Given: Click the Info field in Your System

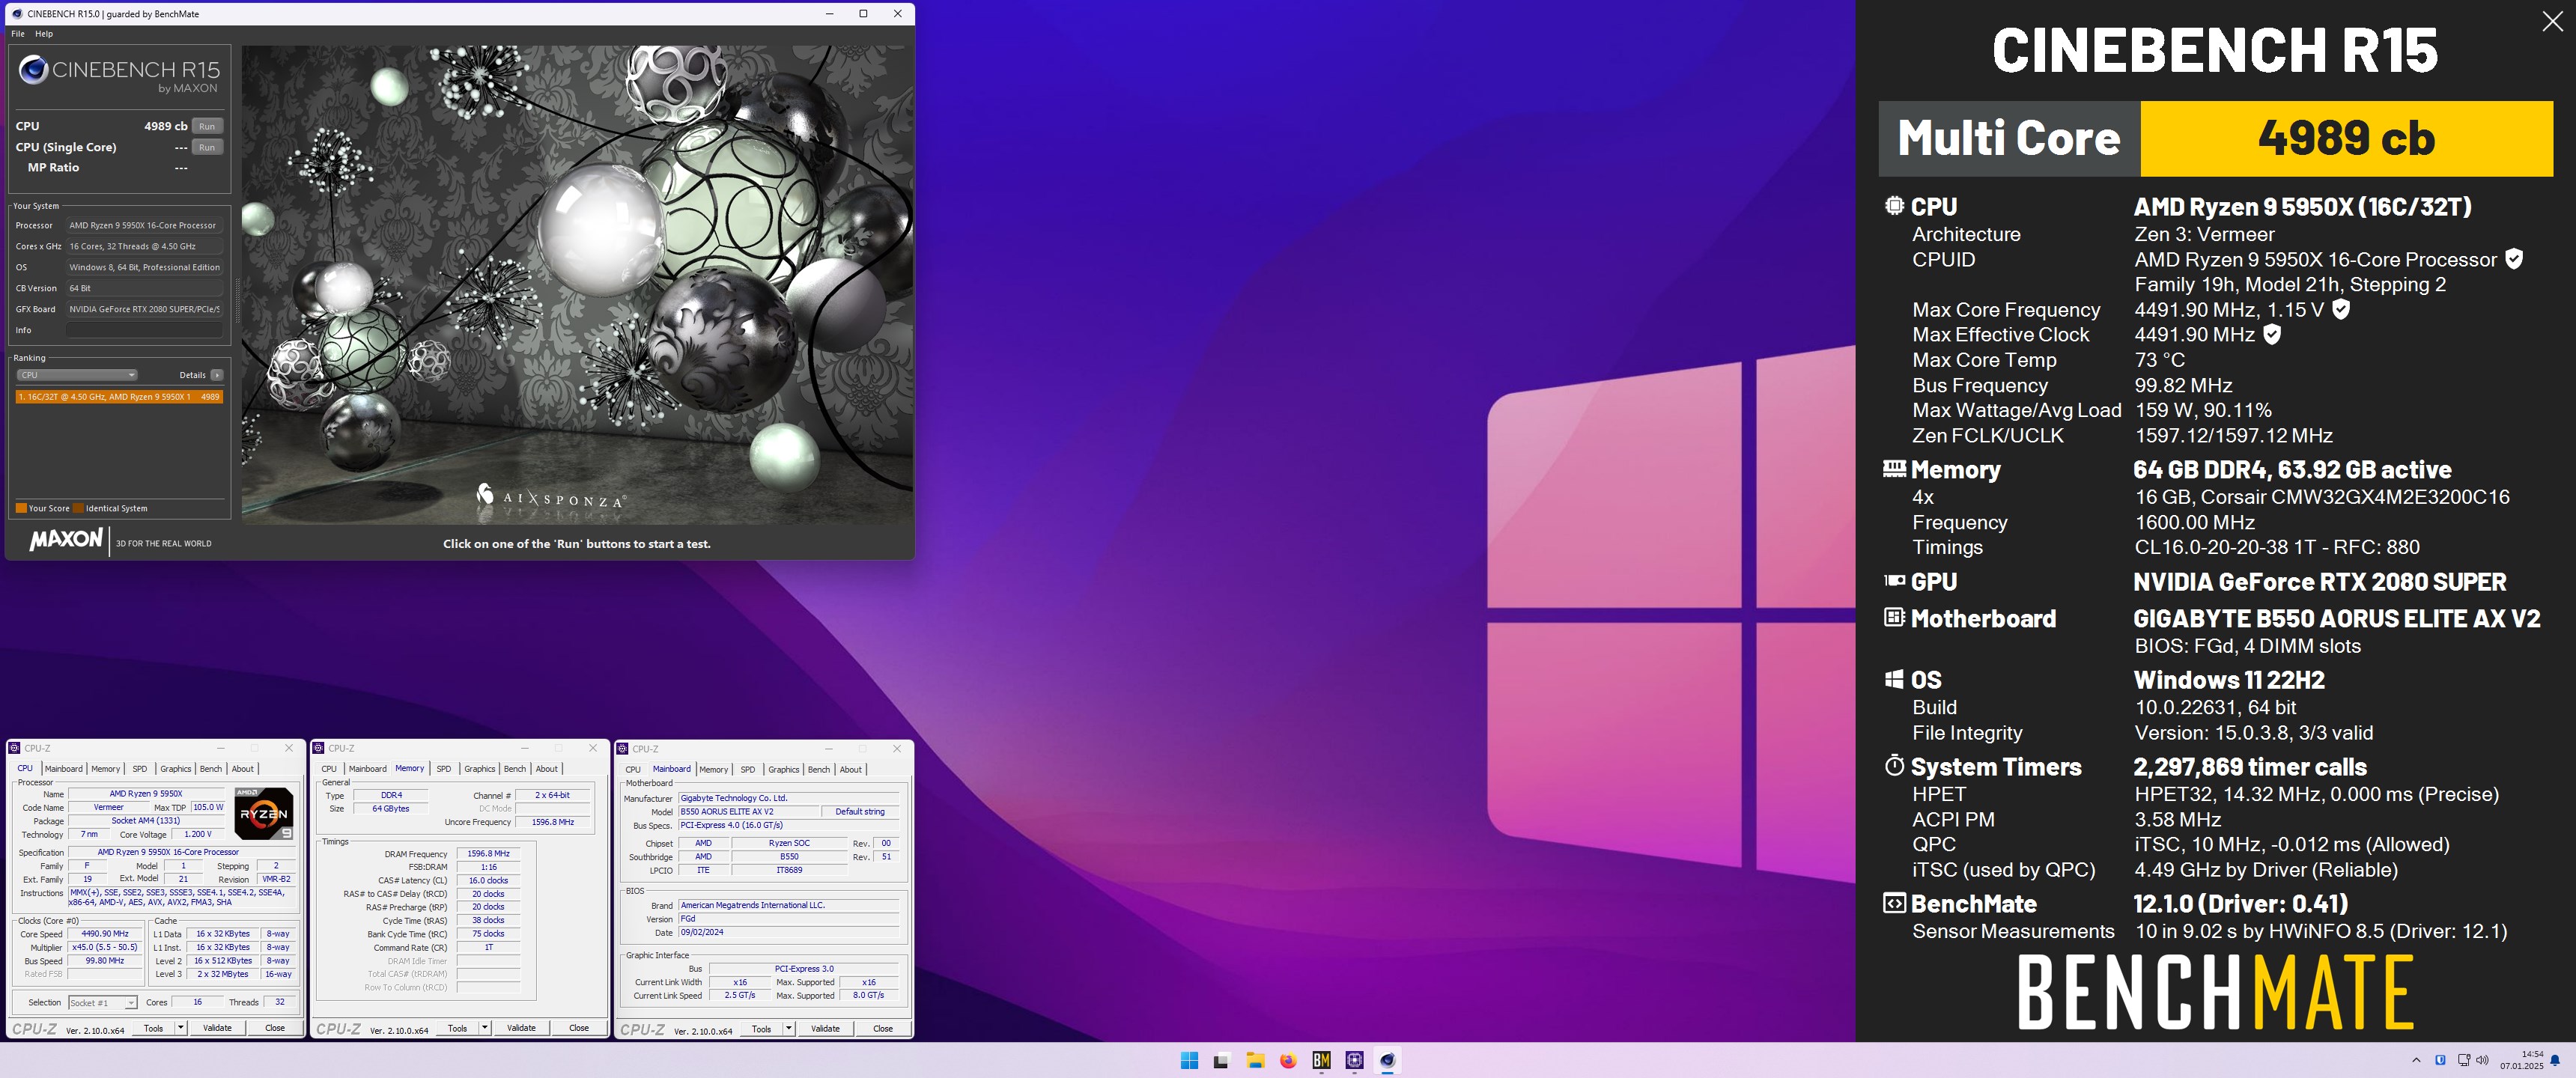Looking at the screenshot, I should (145, 330).
